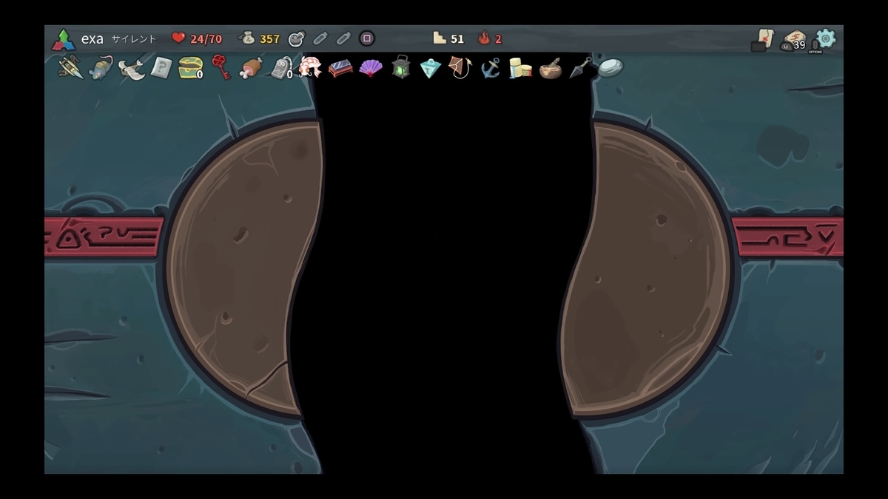Inspect the Question Card relic
This screenshot has height=499, width=888.
pos(161,68)
